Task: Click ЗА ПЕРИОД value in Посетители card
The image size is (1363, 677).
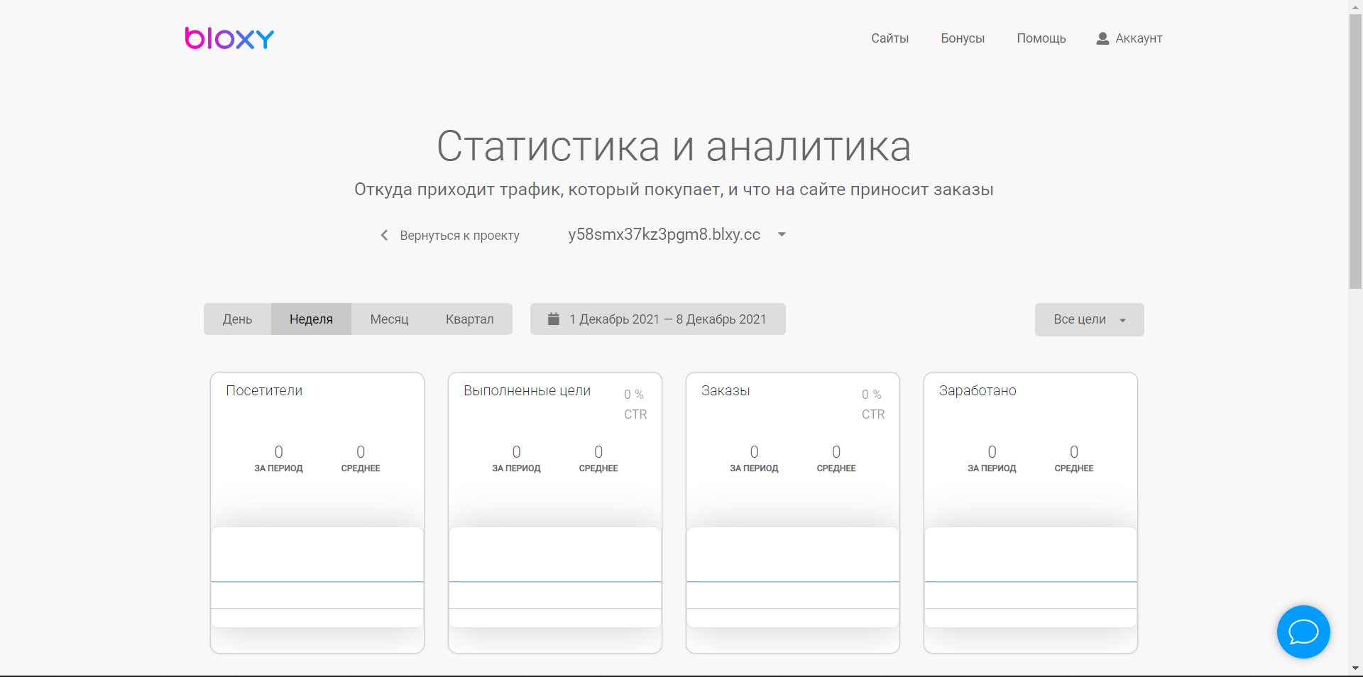Action: tap(278, 452)
